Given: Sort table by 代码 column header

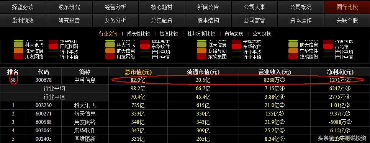Looking at the screenshot, I should pyautogui.click(x=44, y=72).
